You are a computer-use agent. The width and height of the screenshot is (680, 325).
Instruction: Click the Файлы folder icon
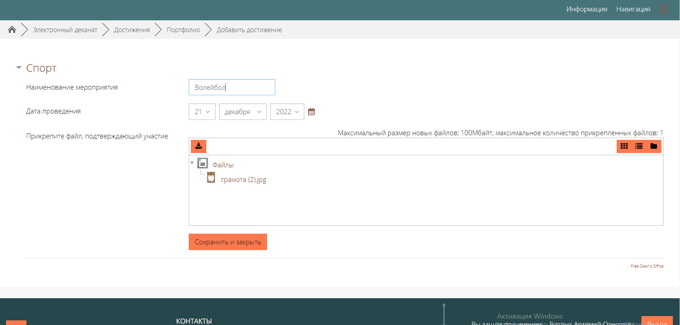pos(203,163)
